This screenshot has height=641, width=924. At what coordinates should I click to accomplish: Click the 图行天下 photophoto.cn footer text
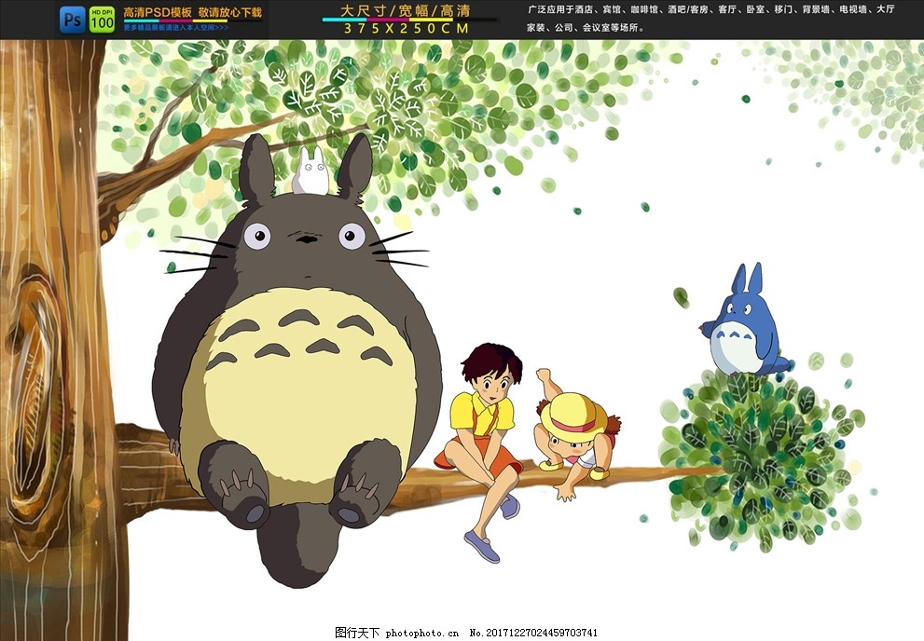pos(397,633)
